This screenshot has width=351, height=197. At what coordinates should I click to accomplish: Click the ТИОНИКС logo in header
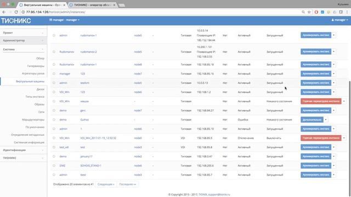point(16,21)
